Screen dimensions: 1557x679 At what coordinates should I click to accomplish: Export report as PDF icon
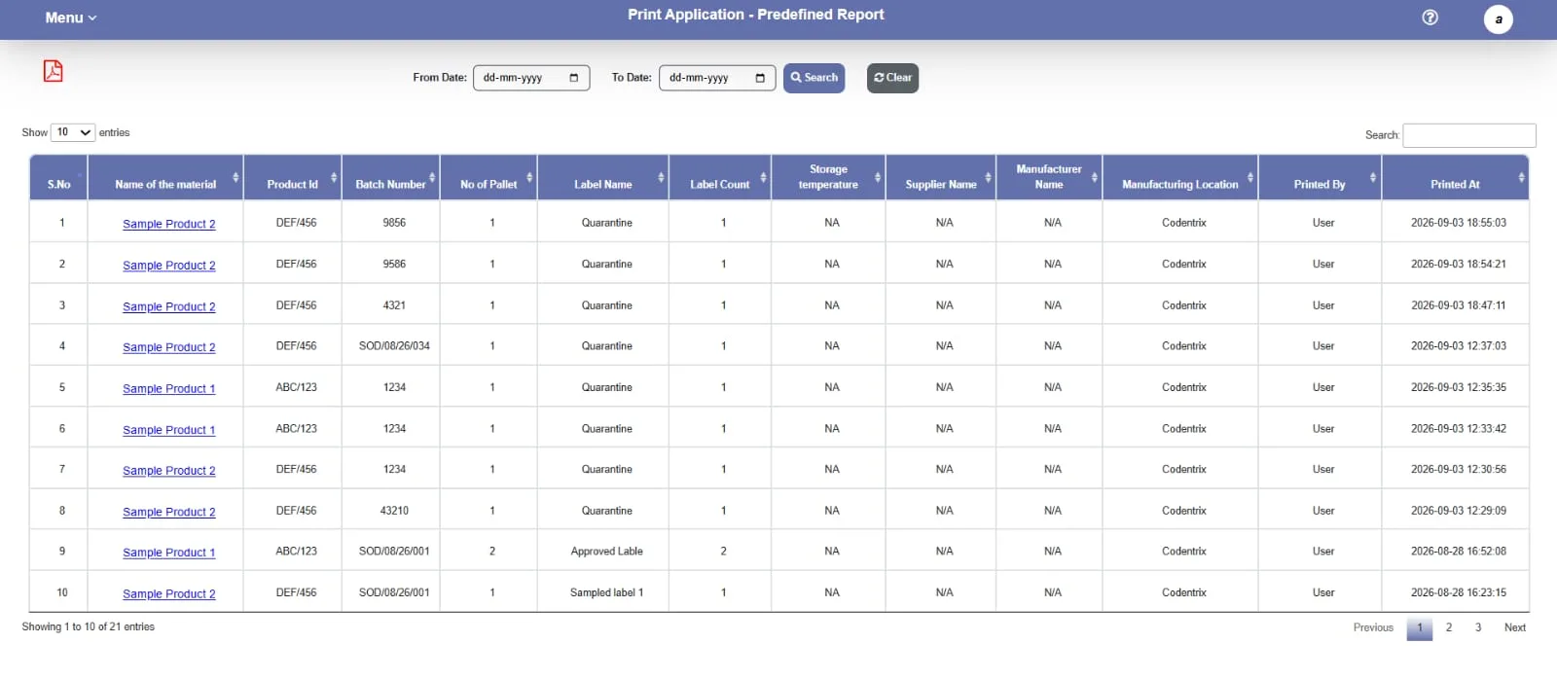[x=53, y=71]
